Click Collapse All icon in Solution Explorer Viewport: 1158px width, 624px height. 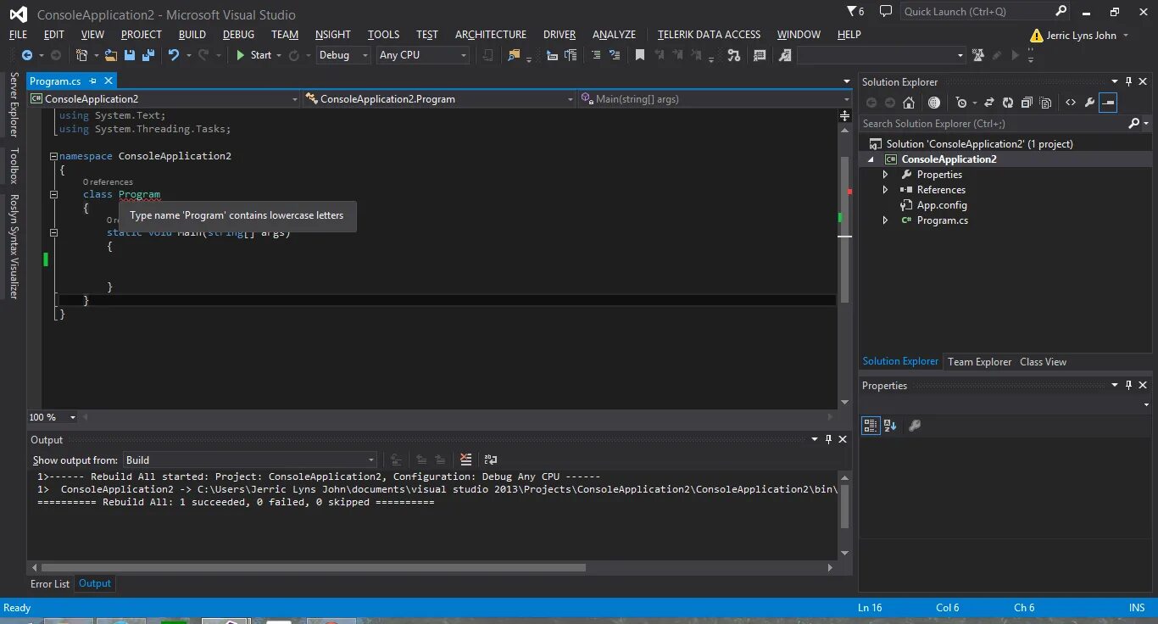point(1027,103)
